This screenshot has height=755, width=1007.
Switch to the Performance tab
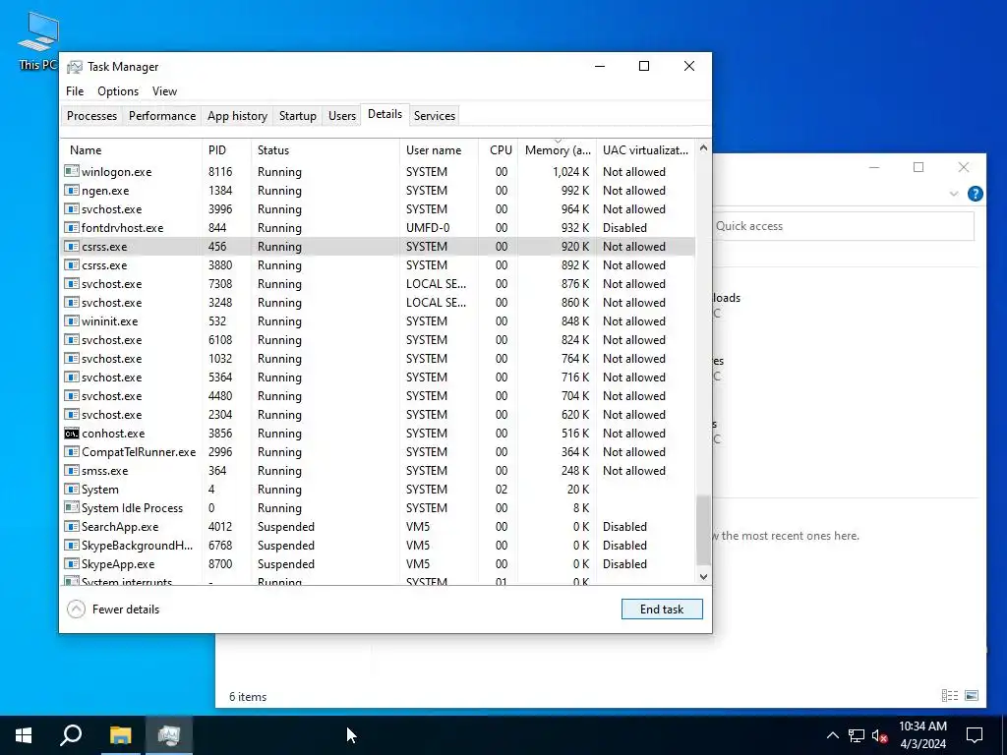162,116
